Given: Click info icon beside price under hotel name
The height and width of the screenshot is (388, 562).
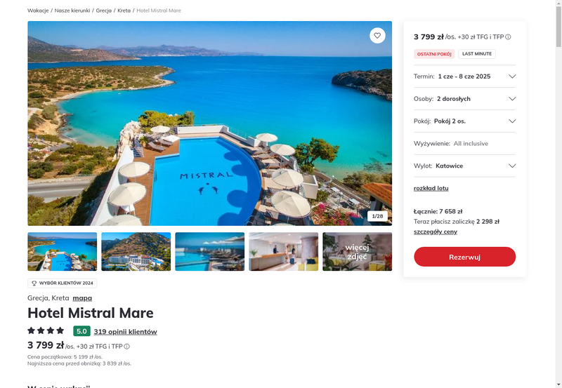Looking at the screenshot, I should 127,347.
